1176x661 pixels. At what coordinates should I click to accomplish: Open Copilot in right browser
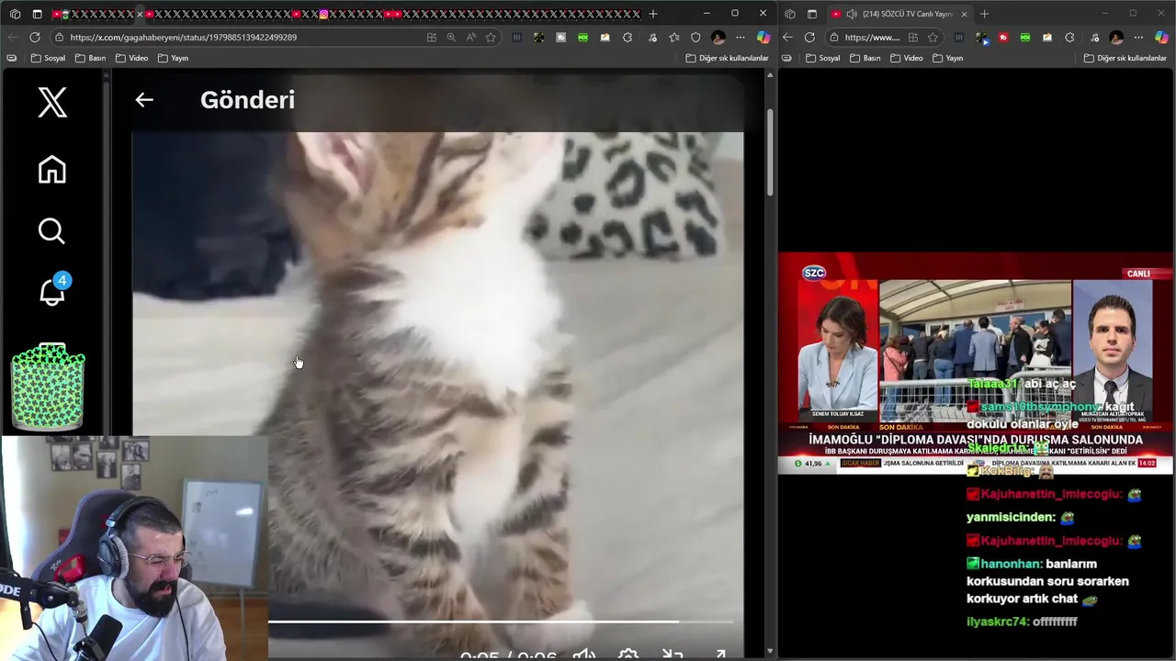coord(1161,38)
